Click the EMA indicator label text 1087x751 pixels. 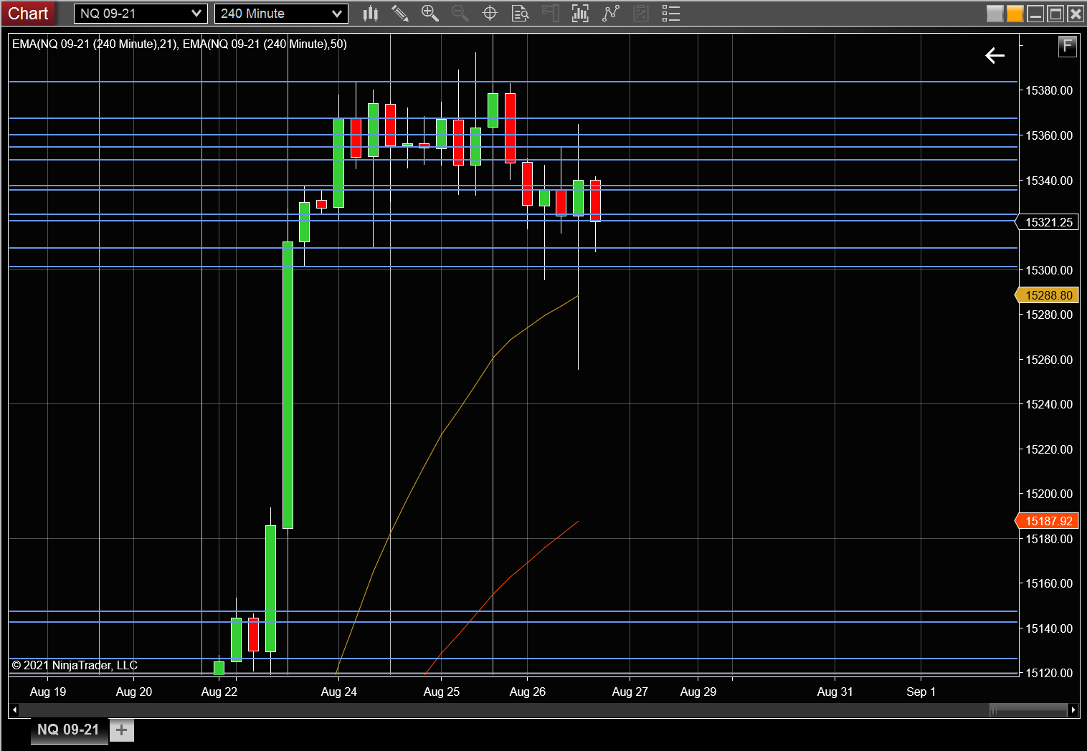click(x=179, y=44)
